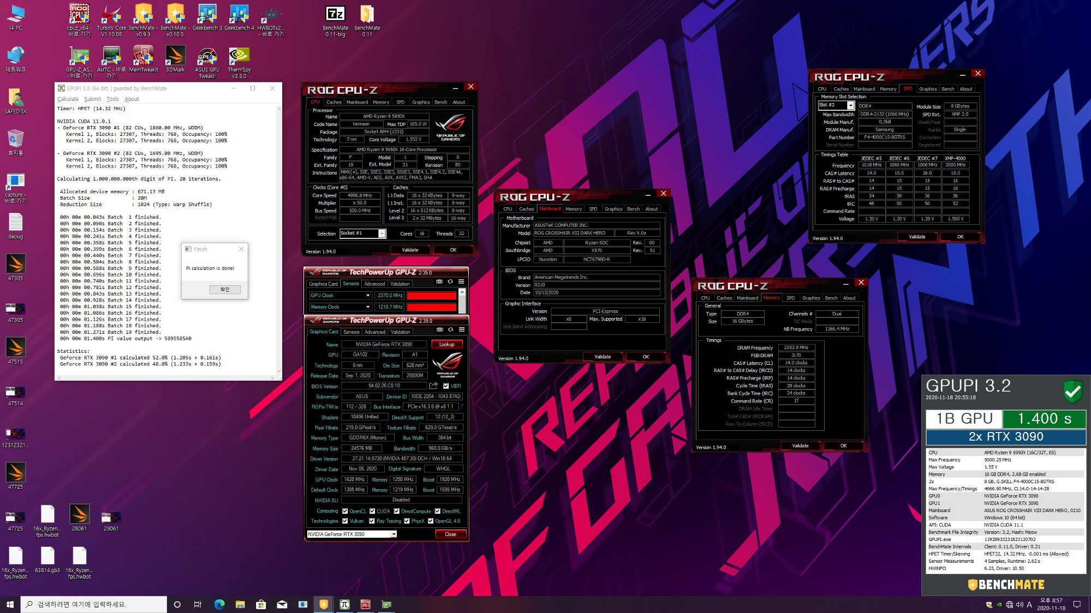Open the ASUS GPU TweakII desktop icon
The height and width of the screenshot is (613, 1091).
[x=207, y=62]
